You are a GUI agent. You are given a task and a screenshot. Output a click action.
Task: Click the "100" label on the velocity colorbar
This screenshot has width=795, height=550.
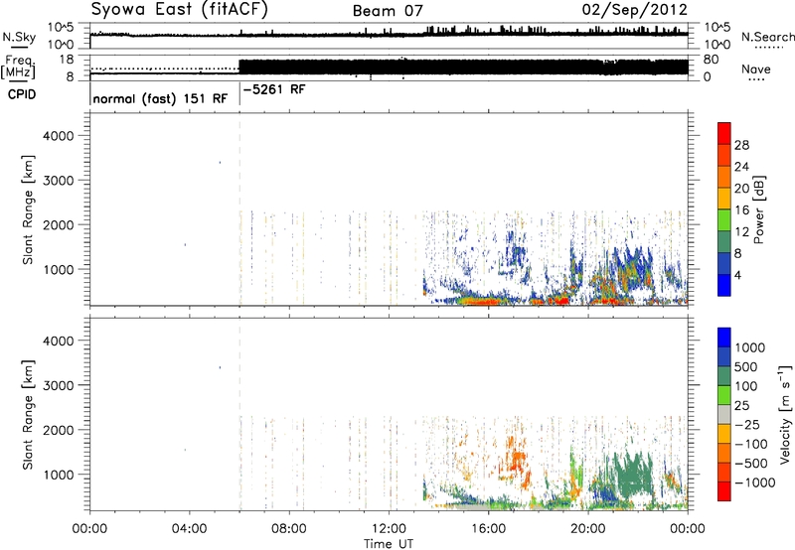[746, 386]
